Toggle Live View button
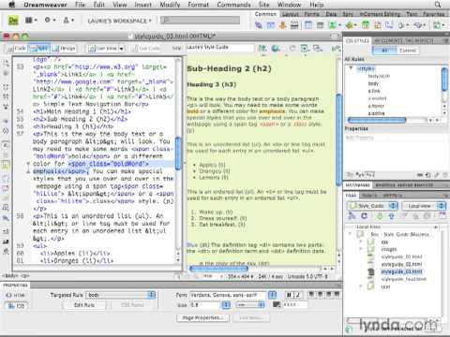Viewport: 450px width, 337px height. click(x=102, y=49)
